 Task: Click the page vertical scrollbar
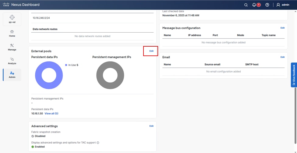click(x=295, y=116)
